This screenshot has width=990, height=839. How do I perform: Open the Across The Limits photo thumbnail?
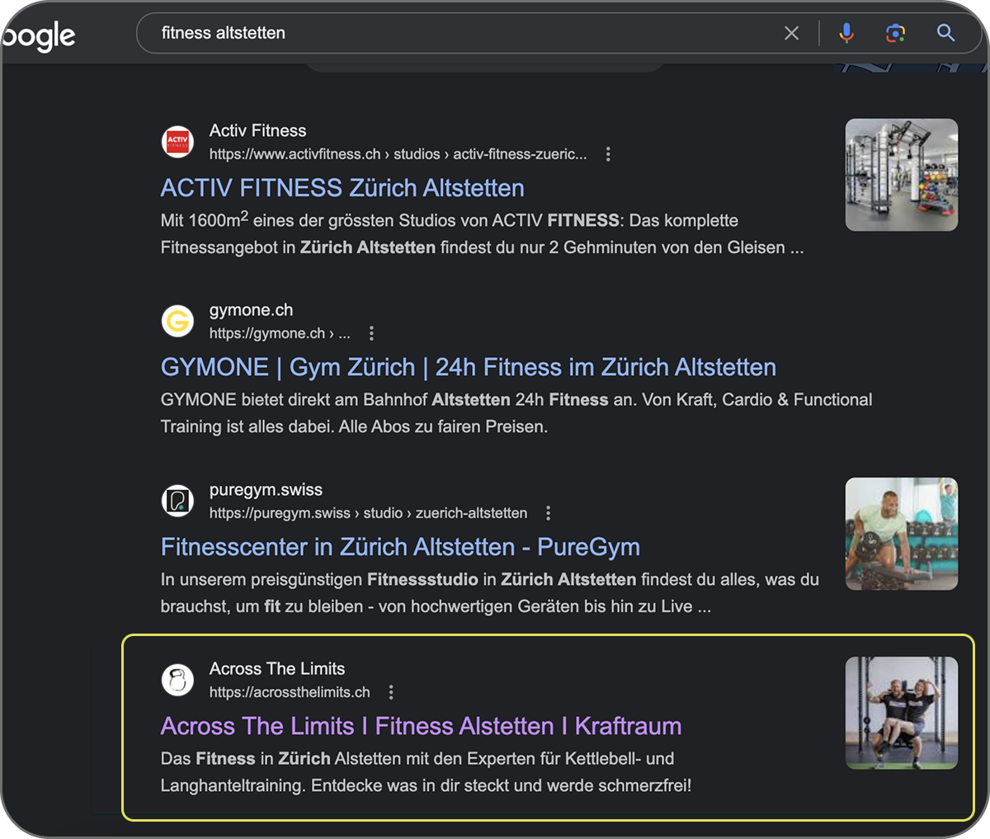click(902, 713)
